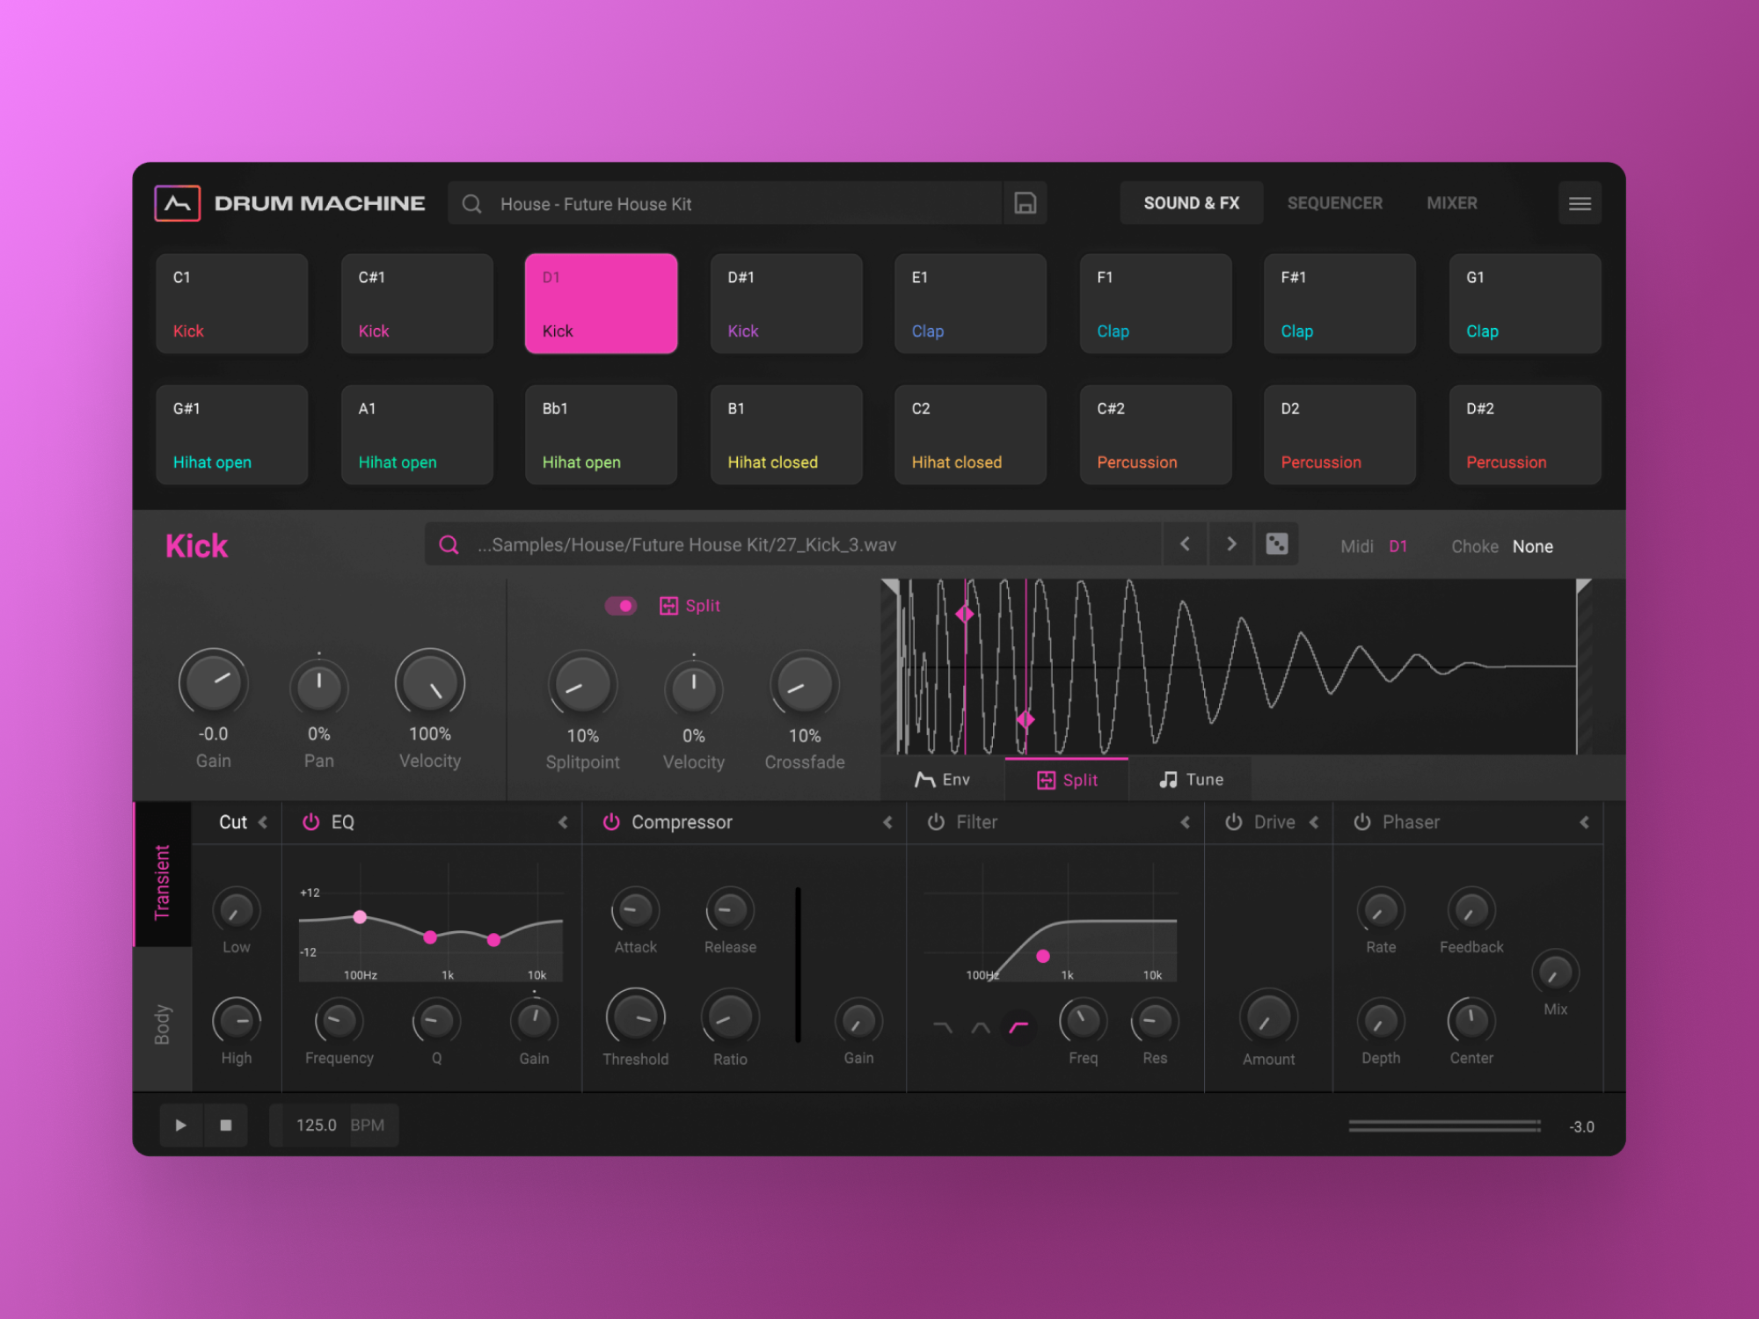Click the pink sample search magnifier icon
Screen dimensions: 1759x1319
point(449,545)
